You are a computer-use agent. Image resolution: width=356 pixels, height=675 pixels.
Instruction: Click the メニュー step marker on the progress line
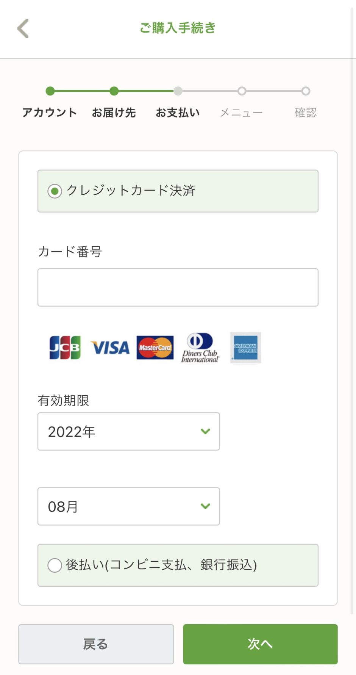tap(242, 91)
